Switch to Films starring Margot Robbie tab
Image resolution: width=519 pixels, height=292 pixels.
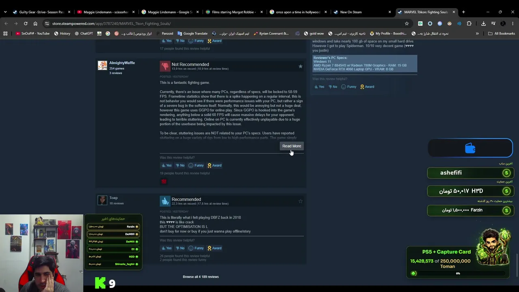point(234,12)
